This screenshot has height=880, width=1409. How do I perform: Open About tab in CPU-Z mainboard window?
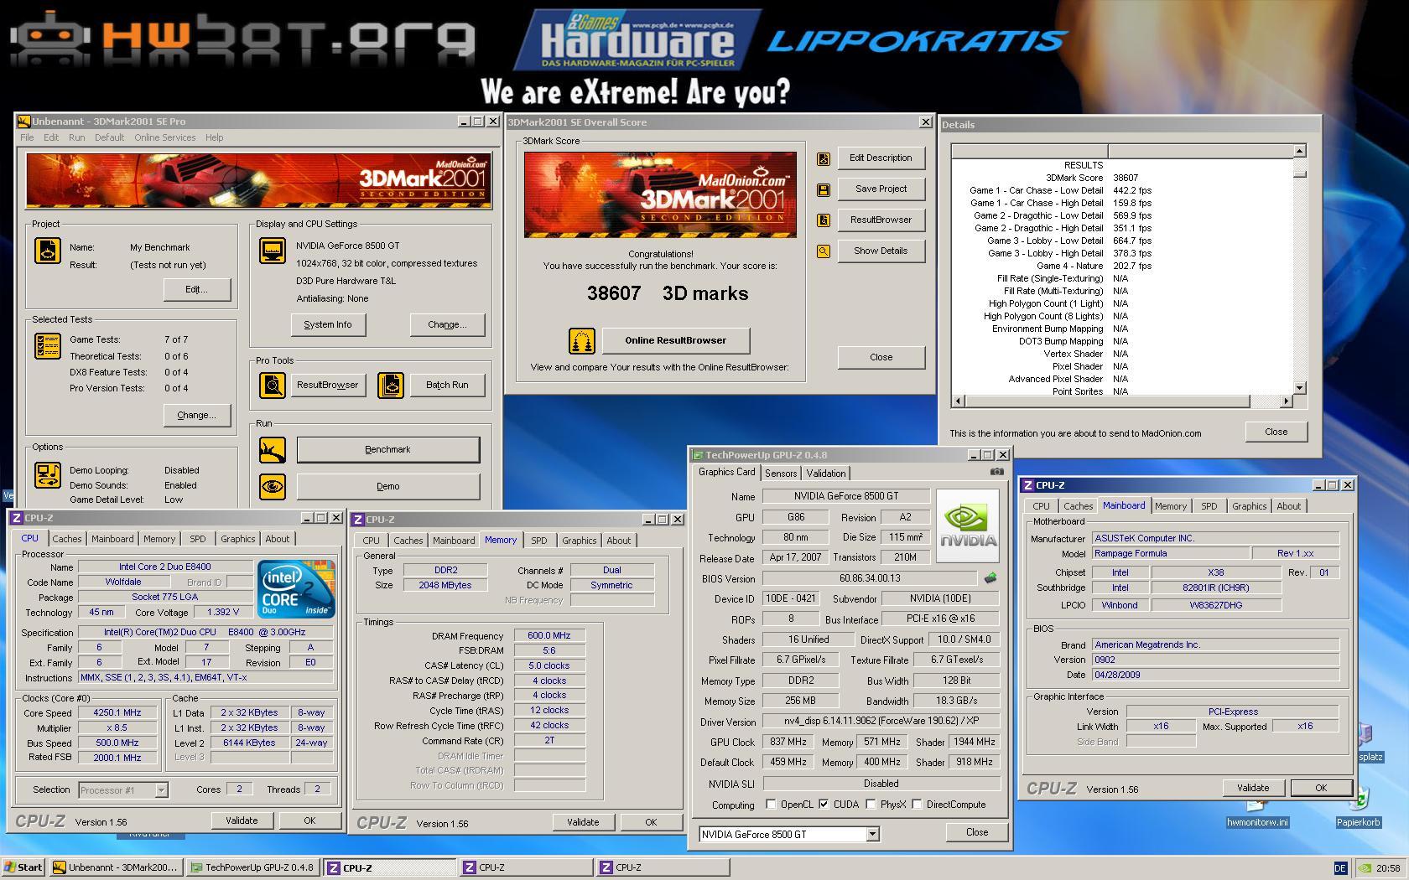[x=1288, y=507]
